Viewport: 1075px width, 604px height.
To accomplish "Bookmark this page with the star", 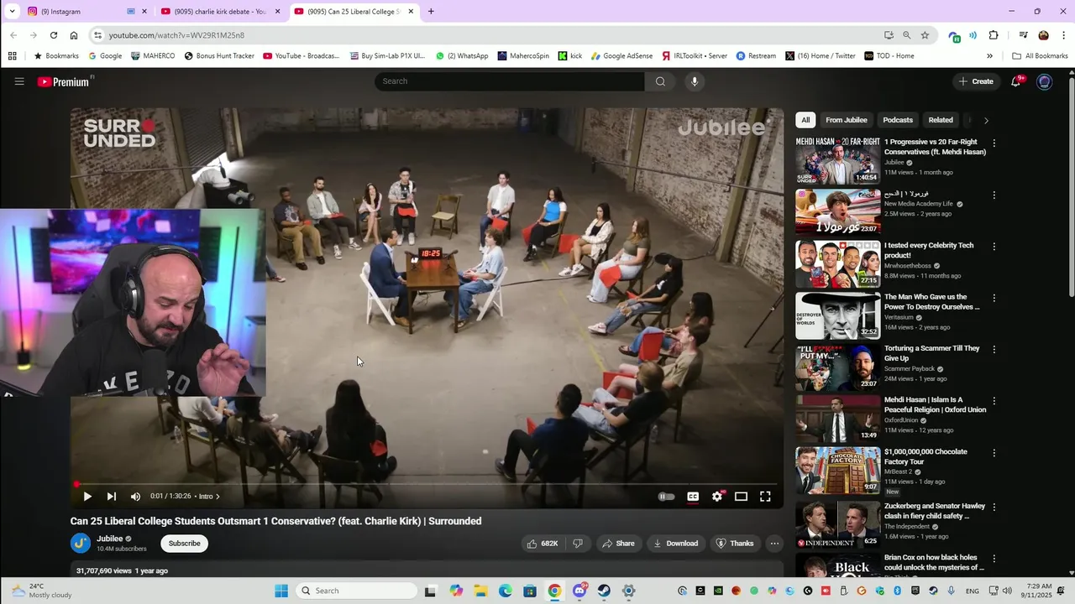I will 925,35.
